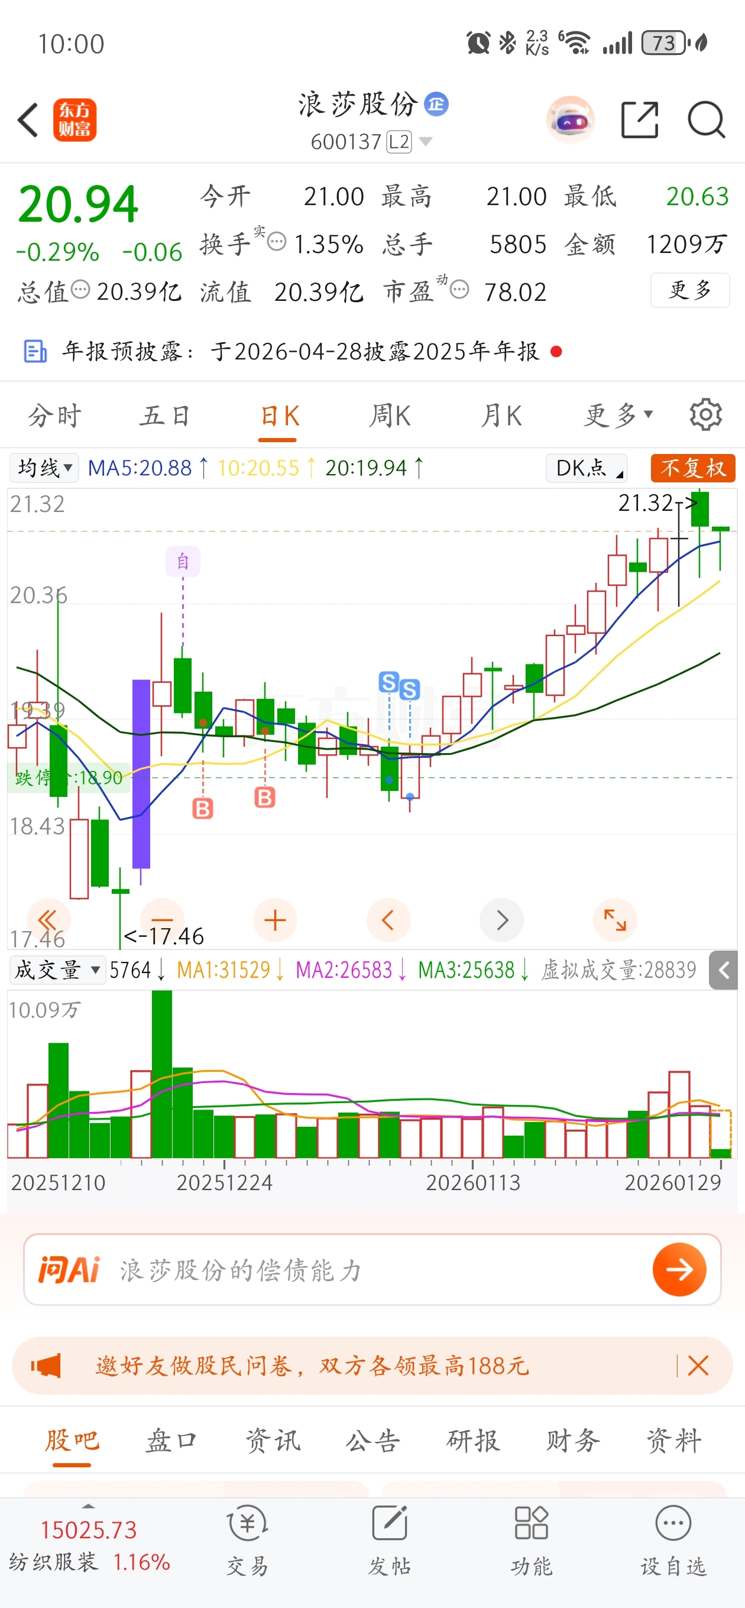
Task: Tap the info icon beside 总值
Action: [x=80, y=290]
